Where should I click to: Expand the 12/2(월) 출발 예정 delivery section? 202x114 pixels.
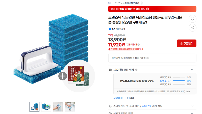(x=192, y=69)
